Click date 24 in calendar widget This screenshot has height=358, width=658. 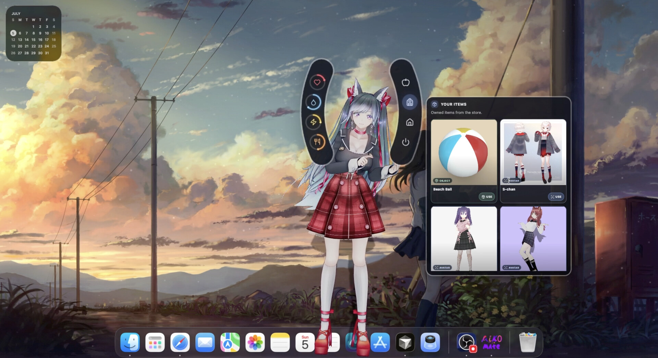pos(47,46)
